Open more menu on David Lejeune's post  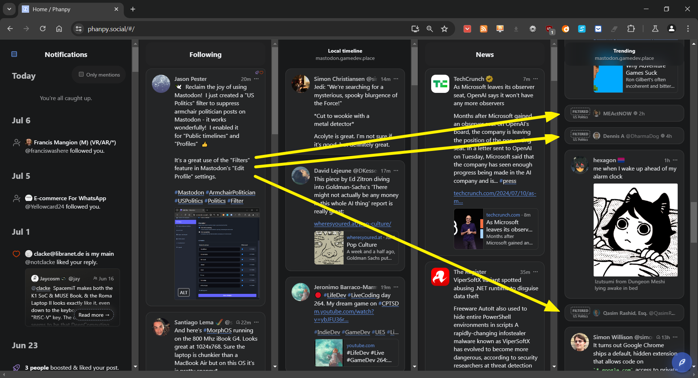[x=396, y=170]
